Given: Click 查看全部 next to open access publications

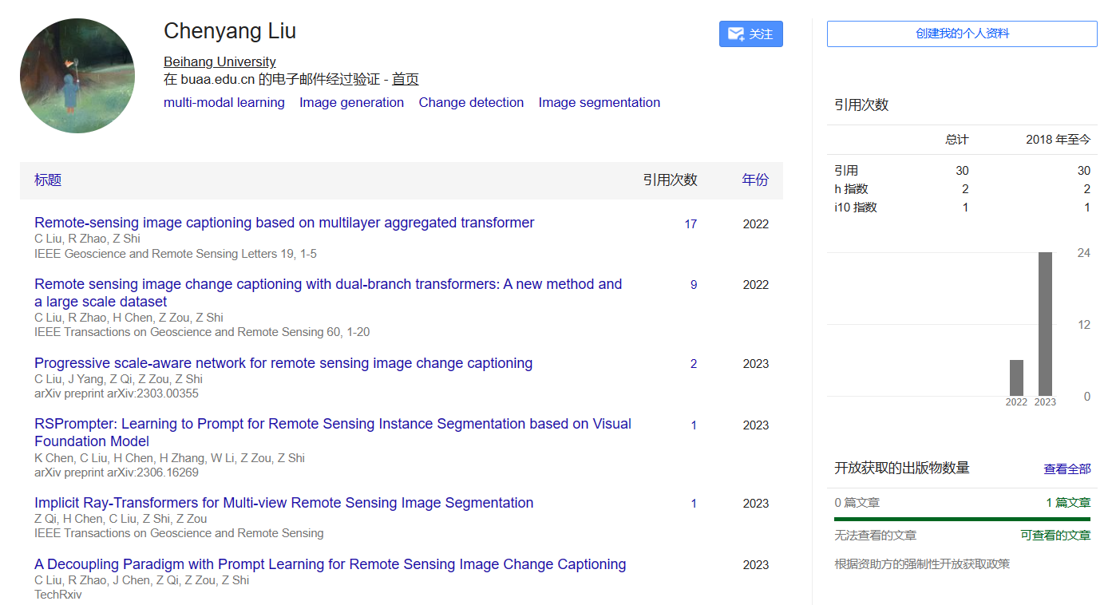Looking at the screenshot, I should point(1068,469).
